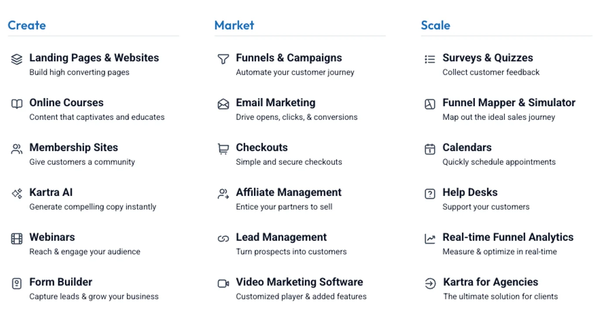Open the Affiliate Management feature link
Screen dimensions: 610x335
288,193
